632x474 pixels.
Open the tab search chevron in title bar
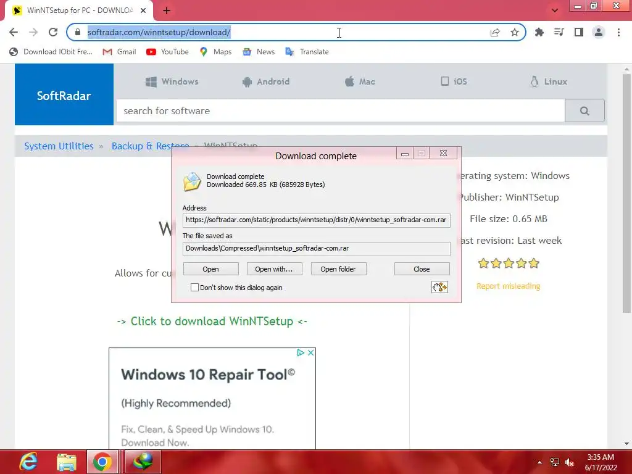(x=555, y=10)
